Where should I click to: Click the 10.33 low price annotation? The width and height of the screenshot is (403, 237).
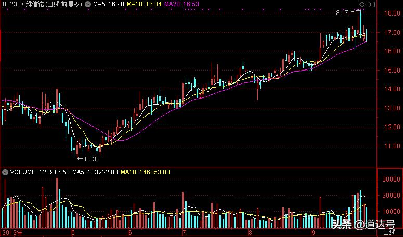coord(92,159)
